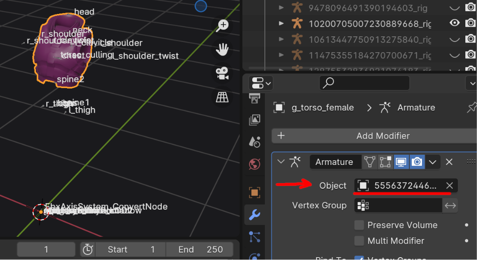Screen dimensions: 477x260
Task: Expand the 9478096491390194603_rig outliner row
Action: (x=281, y=7)
